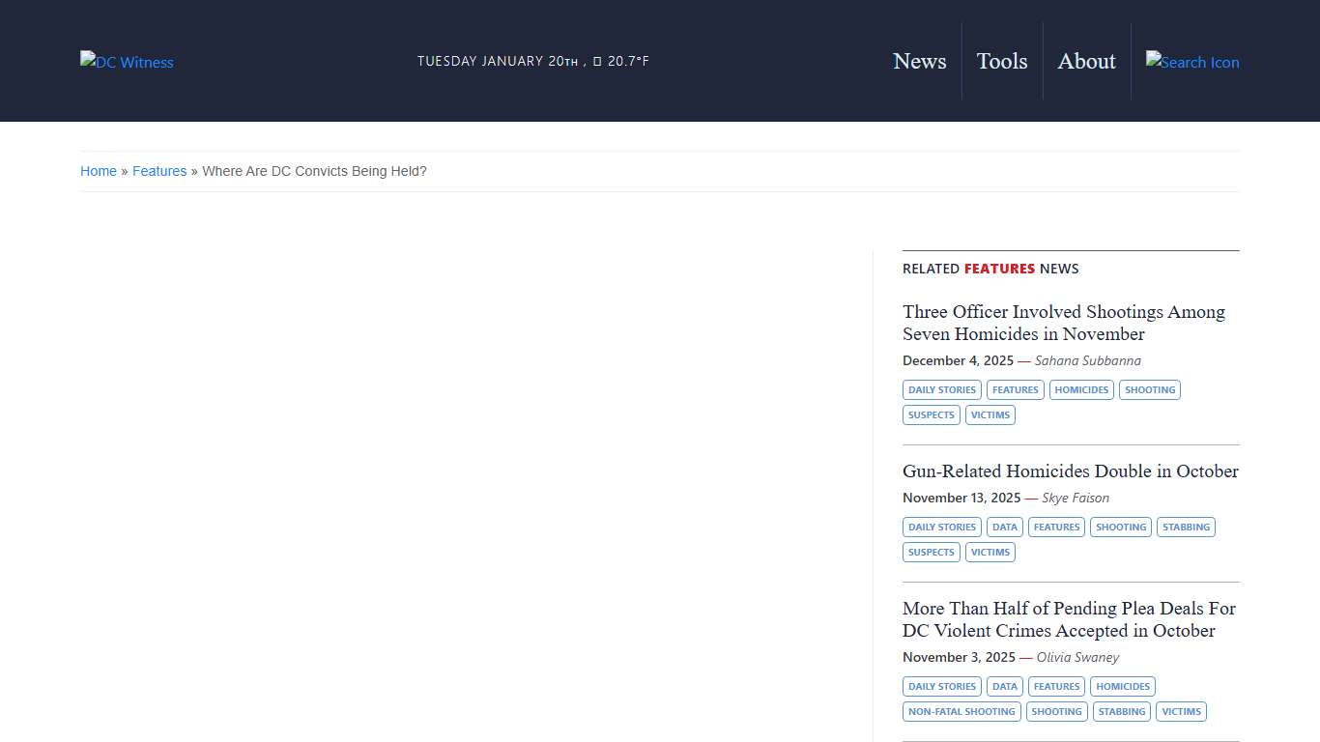Open the Search icon in header

[1191, 62]
